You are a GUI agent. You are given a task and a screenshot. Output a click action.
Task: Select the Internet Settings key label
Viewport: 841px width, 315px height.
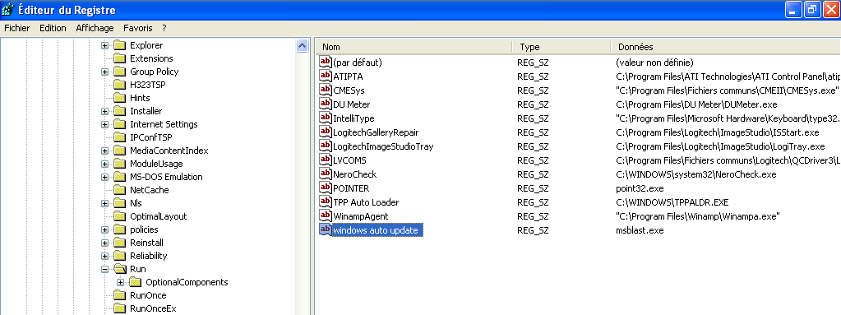coord(164,124)
